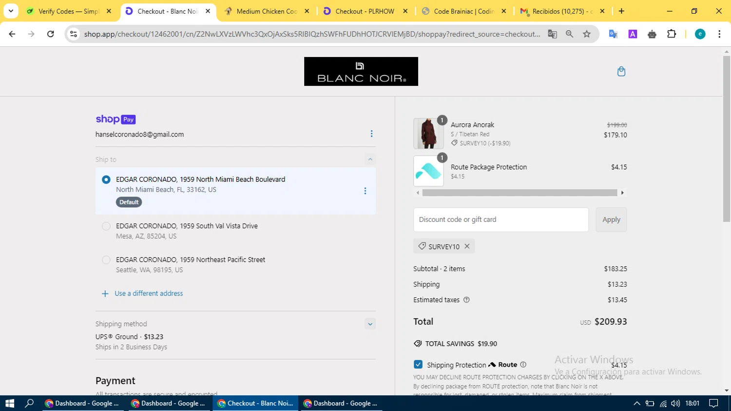Open Checkout - Blanc Noi taskbar window
Viewport: 731px width, 411px height.
click(x=255, y=403)
